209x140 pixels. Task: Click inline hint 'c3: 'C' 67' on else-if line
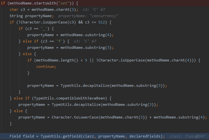tap(85, 41)
